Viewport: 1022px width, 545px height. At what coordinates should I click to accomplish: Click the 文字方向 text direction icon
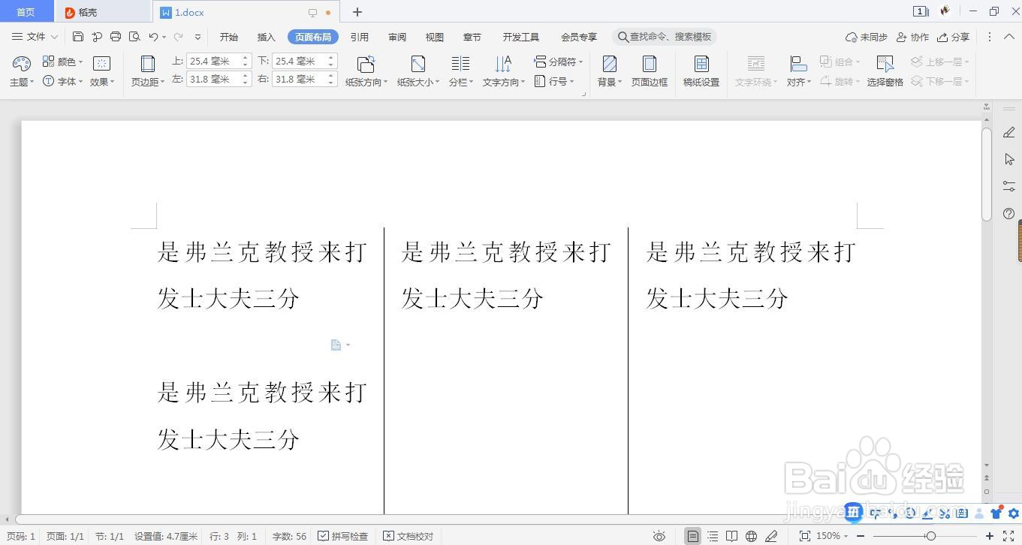(x=503, y=63)
